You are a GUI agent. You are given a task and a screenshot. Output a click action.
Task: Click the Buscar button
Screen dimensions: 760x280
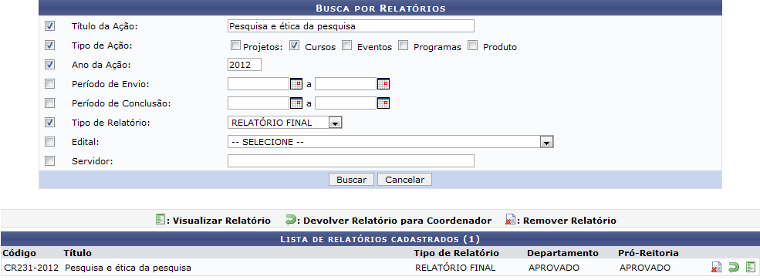(x=351, y=180)
